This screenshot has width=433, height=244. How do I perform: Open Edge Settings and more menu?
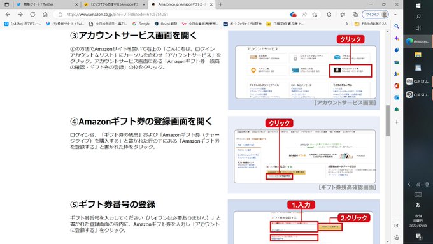[x=395, y=15]
